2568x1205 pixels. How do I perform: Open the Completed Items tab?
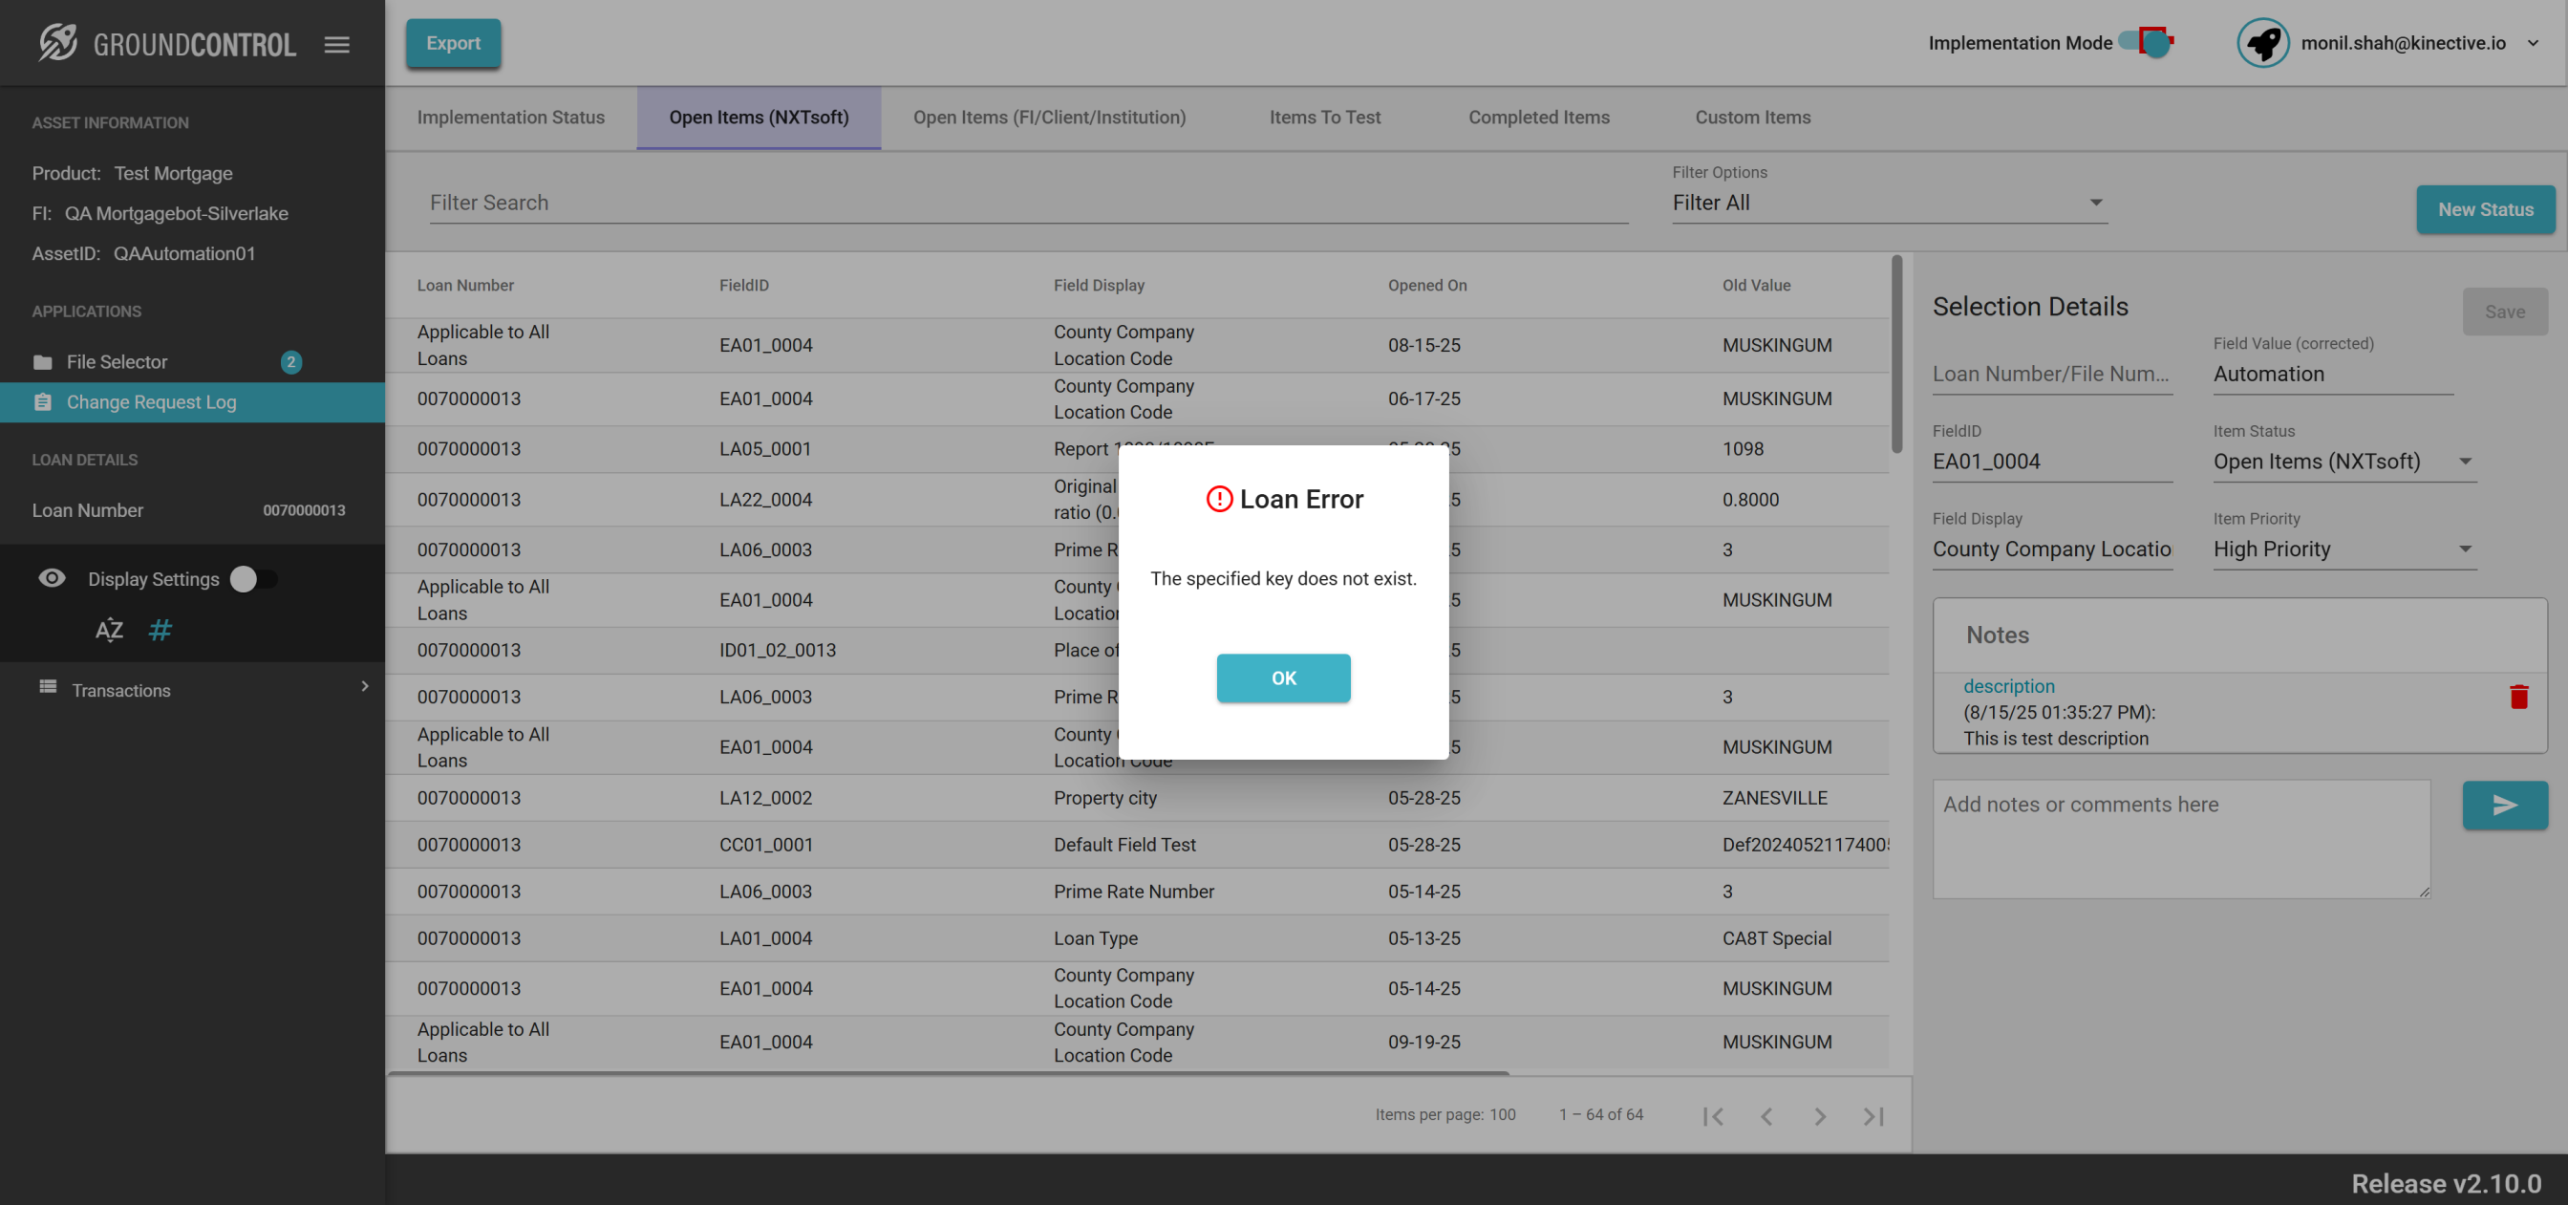click(x=1538, y=118)
